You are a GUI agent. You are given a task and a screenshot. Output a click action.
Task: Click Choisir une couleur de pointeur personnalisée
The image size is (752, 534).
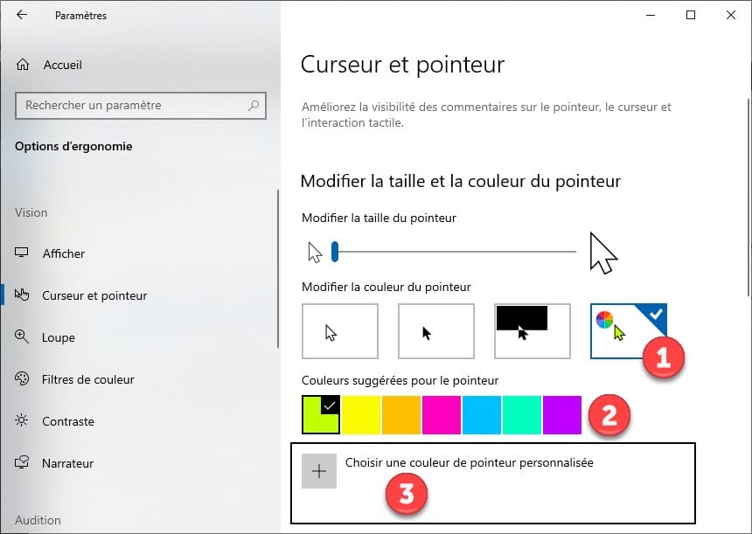point(469,463)
